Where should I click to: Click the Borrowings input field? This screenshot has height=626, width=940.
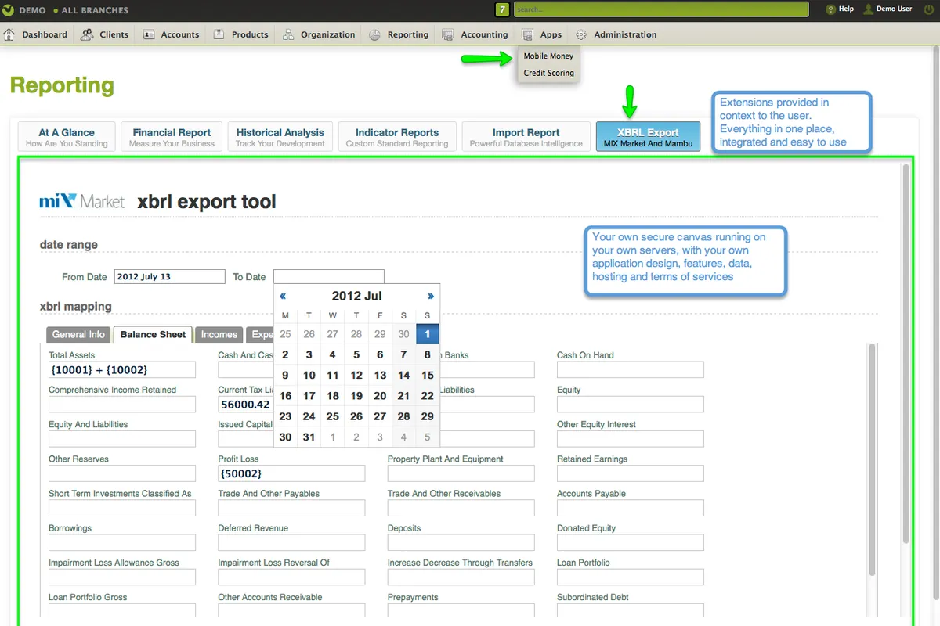pos(122,542)
